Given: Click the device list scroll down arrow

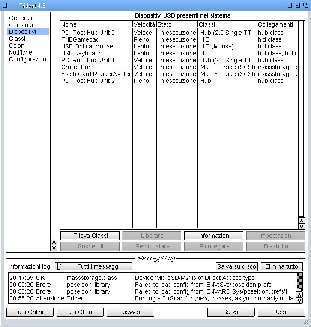Looking at the screenshot, I should pyautogui.click(x=301, y=226).
